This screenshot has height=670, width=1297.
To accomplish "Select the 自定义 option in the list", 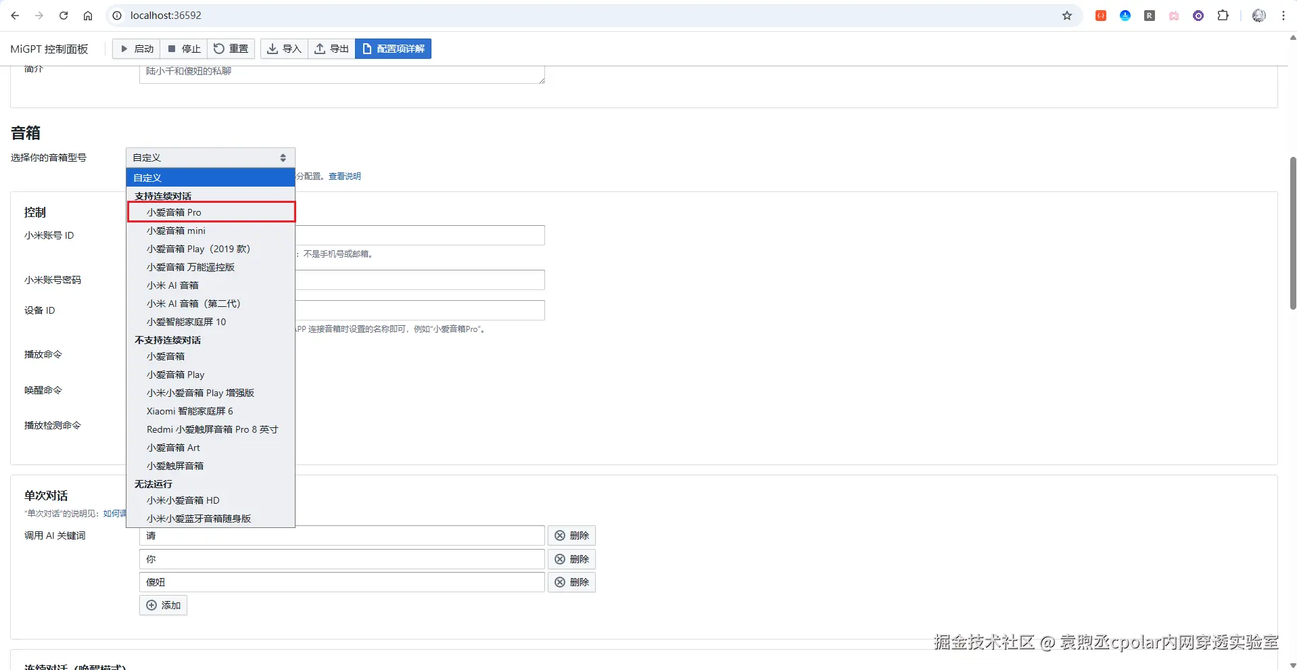I will point(210,178).
